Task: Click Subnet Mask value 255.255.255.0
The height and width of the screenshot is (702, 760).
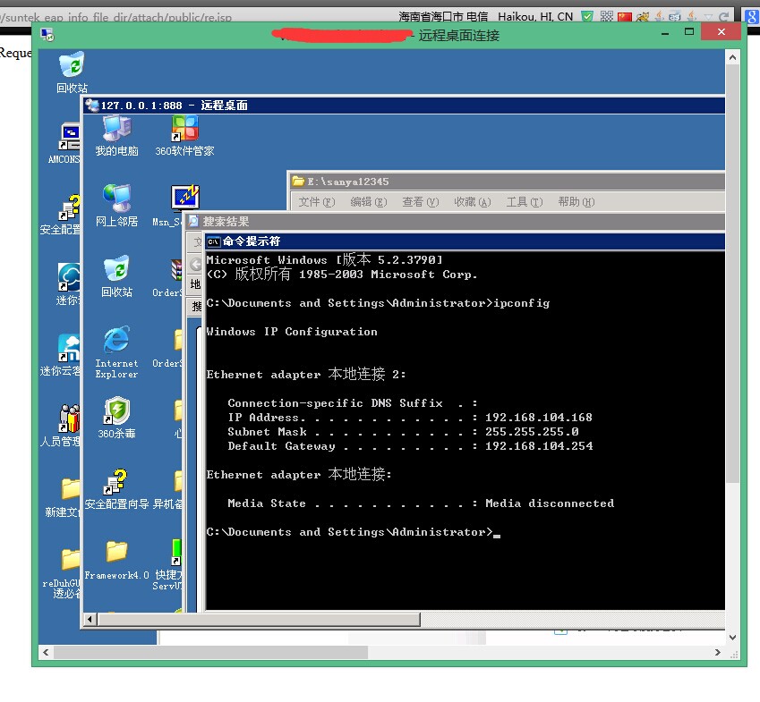Action: (x=532, y=431)
